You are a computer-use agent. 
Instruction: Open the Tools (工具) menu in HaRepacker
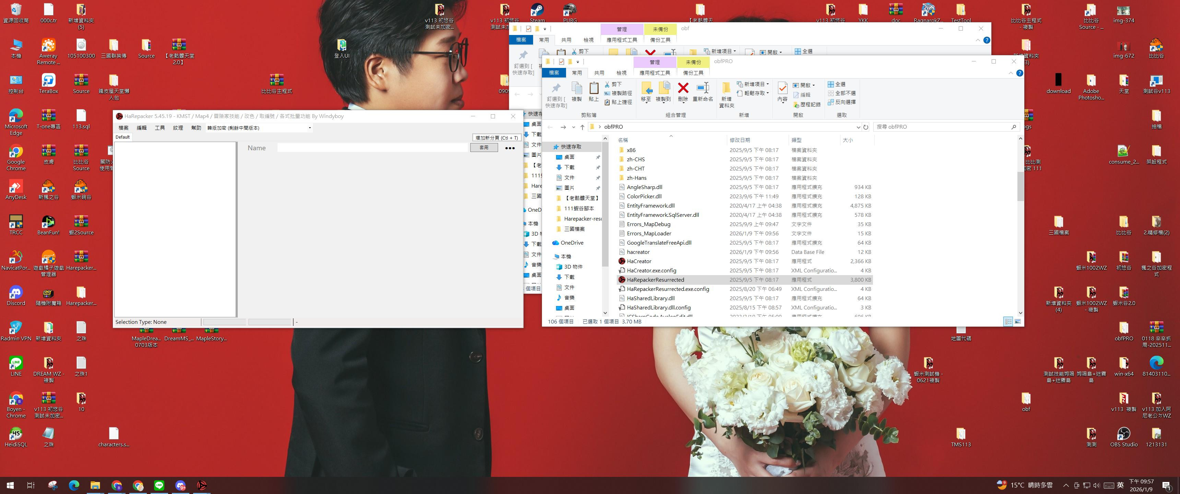click(160, 128)
